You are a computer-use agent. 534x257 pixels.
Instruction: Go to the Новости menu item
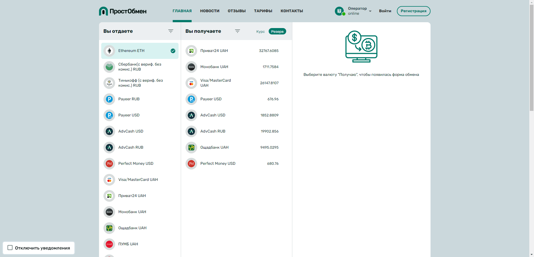[x=210, y=11]
